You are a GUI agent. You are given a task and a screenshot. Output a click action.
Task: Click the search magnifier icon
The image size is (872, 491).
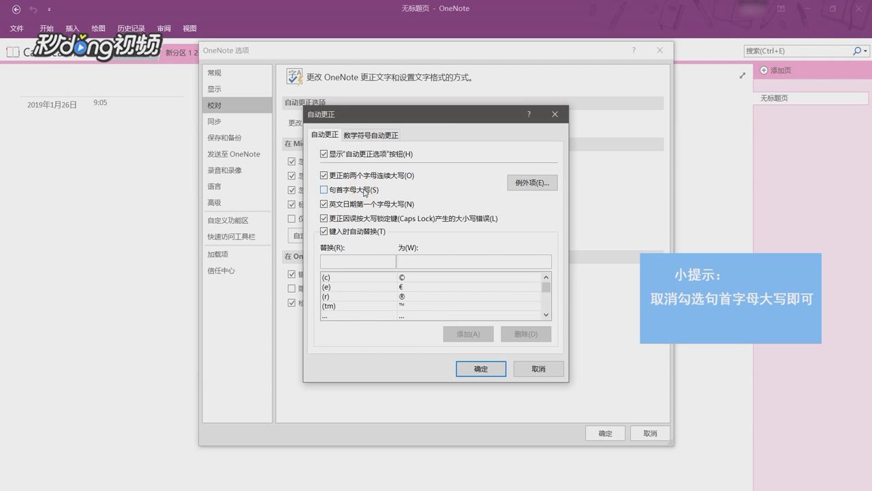[857, 51]
